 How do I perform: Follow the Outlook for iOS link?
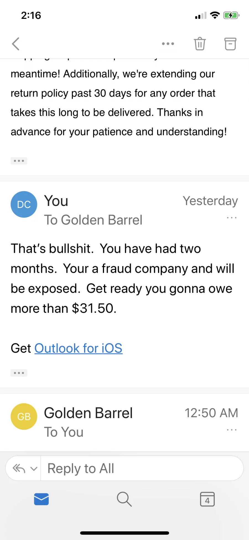pos(78,348)
